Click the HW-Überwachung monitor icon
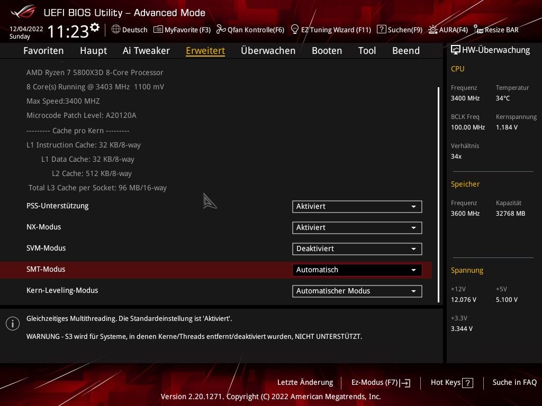542x406 pixels. 456,50
